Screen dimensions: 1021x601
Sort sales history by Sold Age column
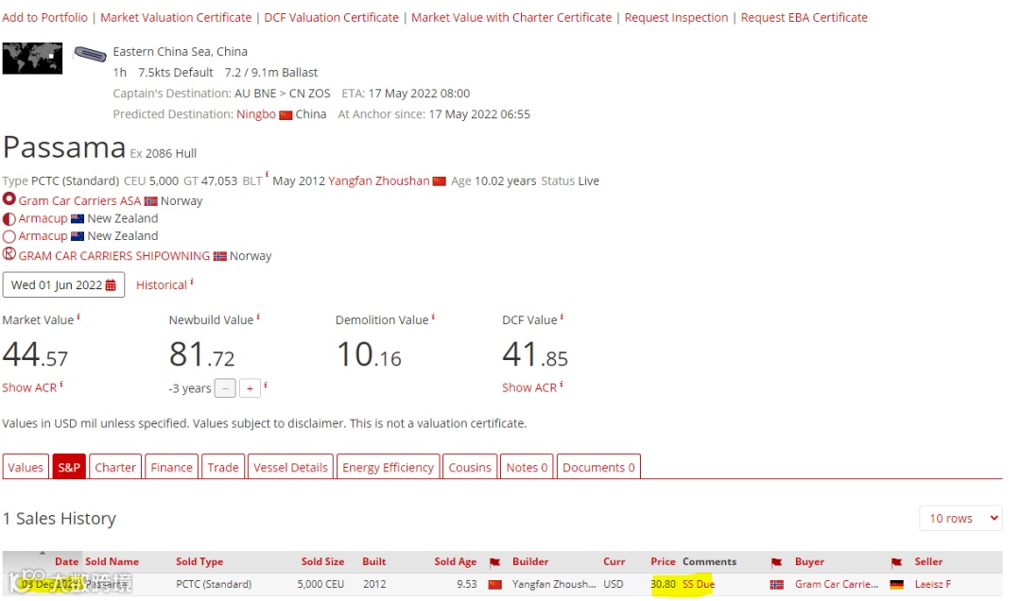tap(455, 562)
